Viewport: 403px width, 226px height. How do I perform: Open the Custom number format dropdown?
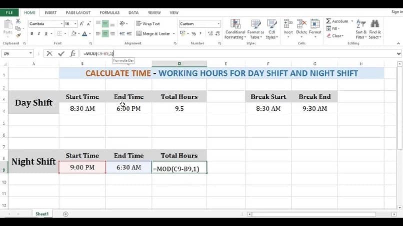[x=218, y=24]
